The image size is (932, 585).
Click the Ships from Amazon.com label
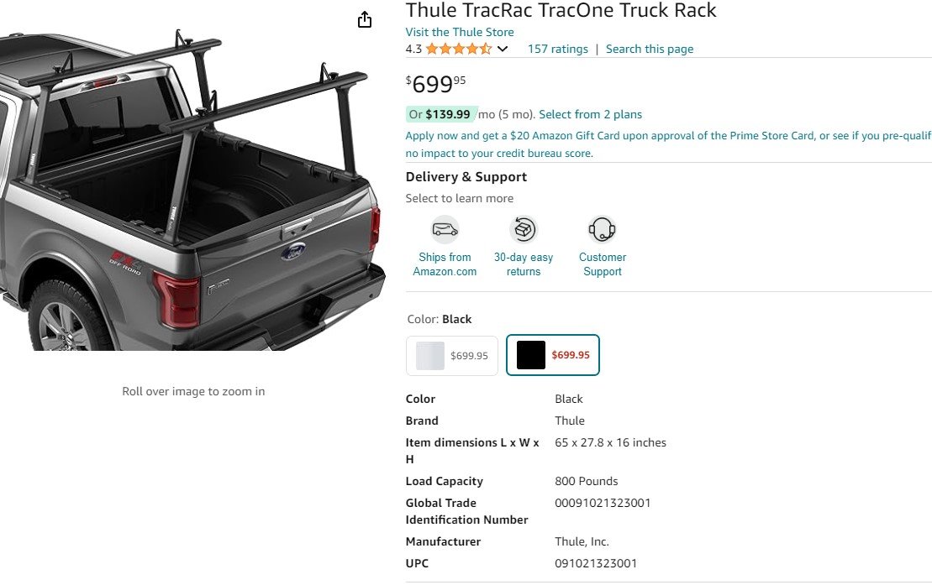pos(445,264)
